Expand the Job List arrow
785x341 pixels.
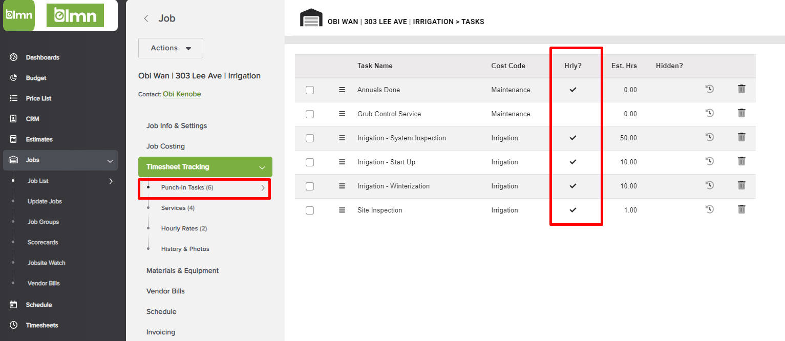click(111, 181)
